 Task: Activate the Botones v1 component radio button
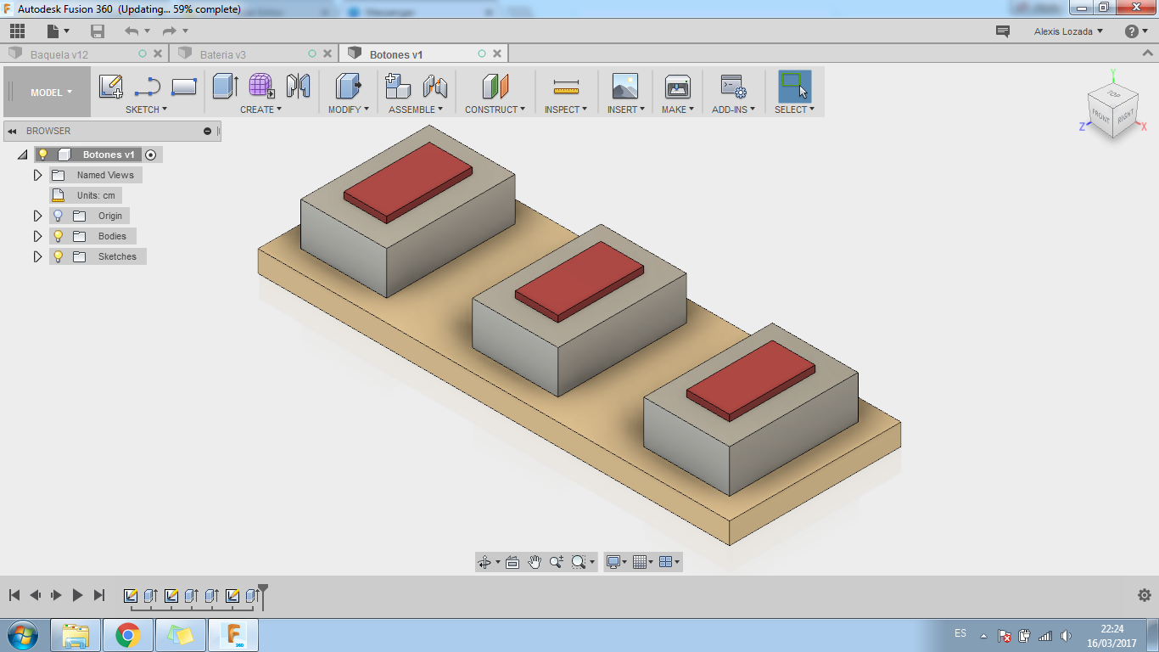pyautogui.click(x=151, y=155)
